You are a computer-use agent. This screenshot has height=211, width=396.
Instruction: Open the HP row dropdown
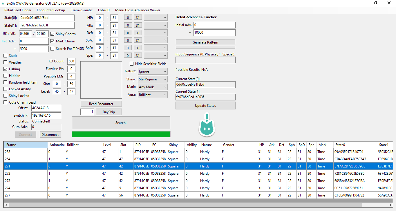[x=156, y=17]
